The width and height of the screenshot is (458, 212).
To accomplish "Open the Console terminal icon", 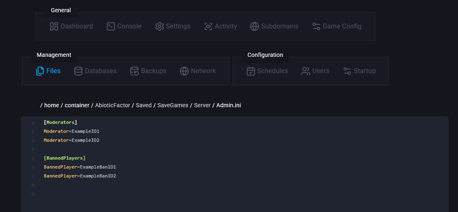I will pyautogui.click(x=111, y=26).
